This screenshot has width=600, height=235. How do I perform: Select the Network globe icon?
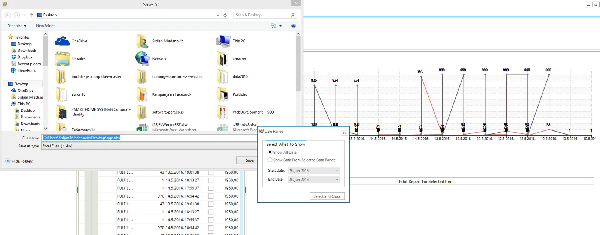pyautogui.click(x=142, y=59)
